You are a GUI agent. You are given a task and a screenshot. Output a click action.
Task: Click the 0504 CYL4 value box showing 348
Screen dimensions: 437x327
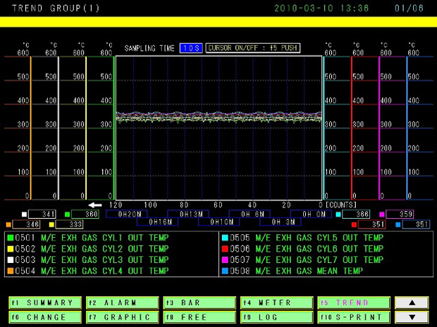pos(26,224)
